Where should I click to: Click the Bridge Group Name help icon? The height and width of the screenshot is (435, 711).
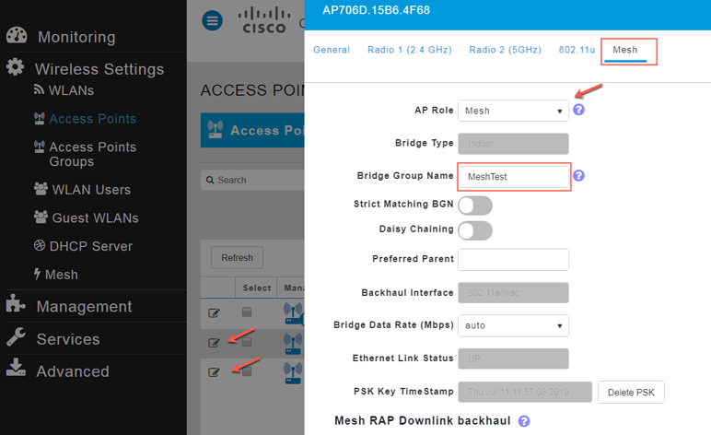coord(579,175)
